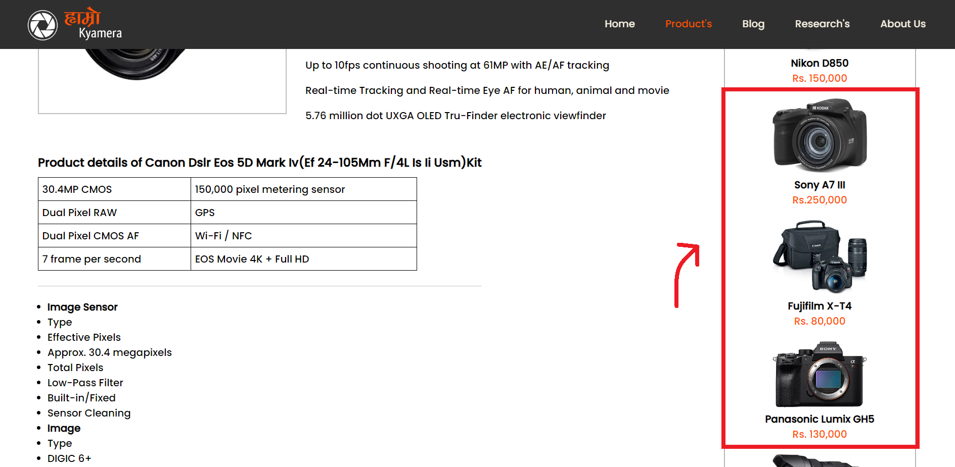Open the Home menu item
Viewport: 955px width, 467px height.
click(x=619, y=24)
